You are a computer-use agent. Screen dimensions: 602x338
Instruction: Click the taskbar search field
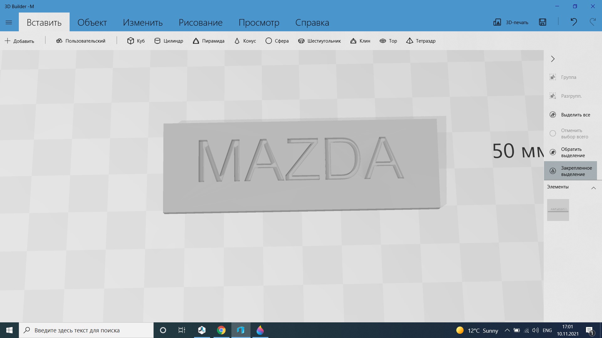[86, 330]
